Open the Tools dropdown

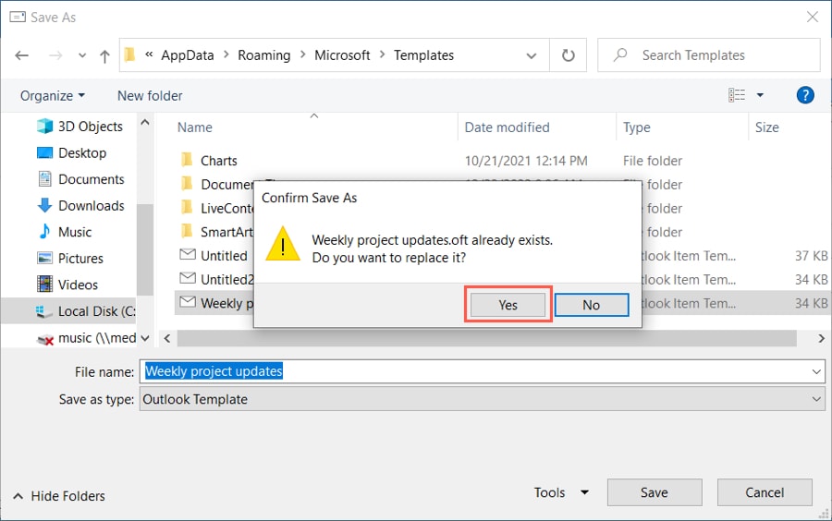click(561, 492)
